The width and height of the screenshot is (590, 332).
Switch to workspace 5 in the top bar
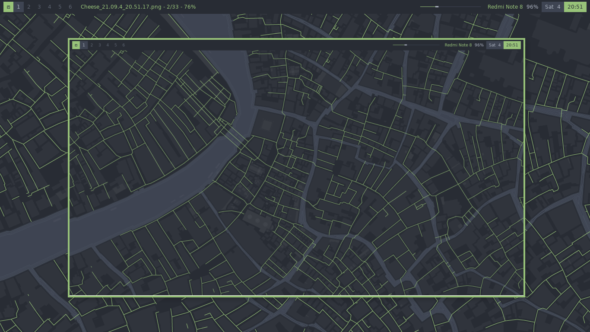(x=60, y=7)
